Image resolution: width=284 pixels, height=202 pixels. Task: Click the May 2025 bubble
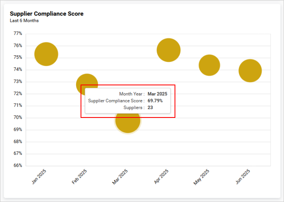[209, 65]
